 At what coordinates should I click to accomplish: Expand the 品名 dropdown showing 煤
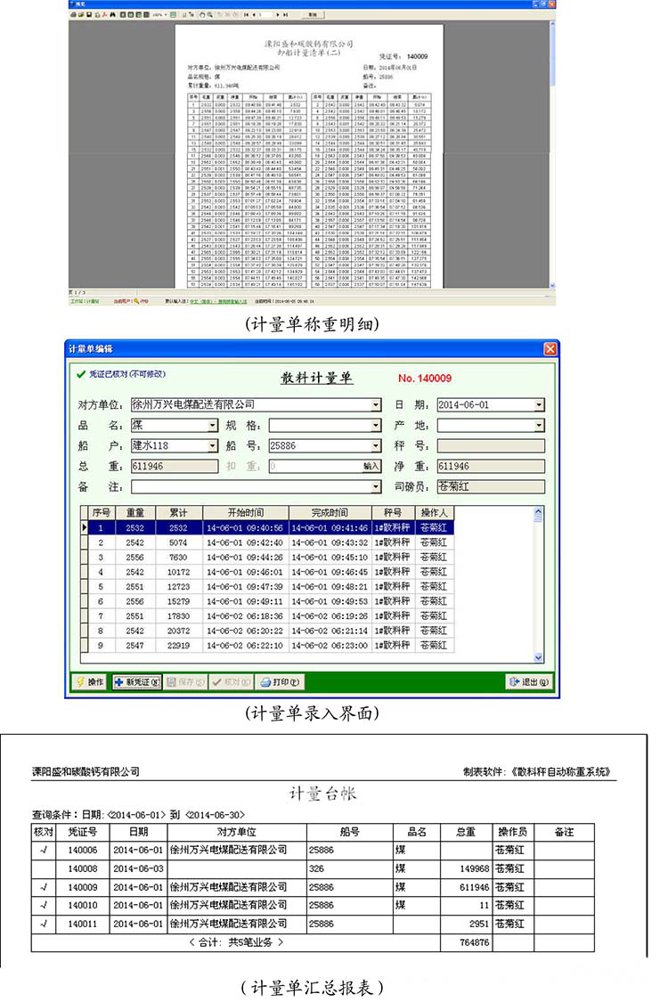213,426
